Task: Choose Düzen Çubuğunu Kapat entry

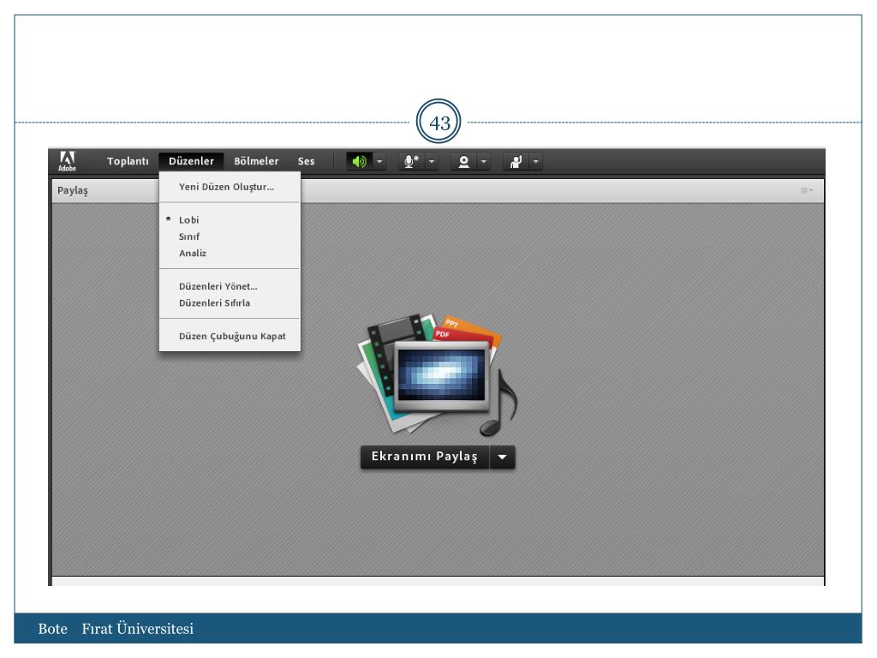Action: pyautogui.click(x=230, y=336)
